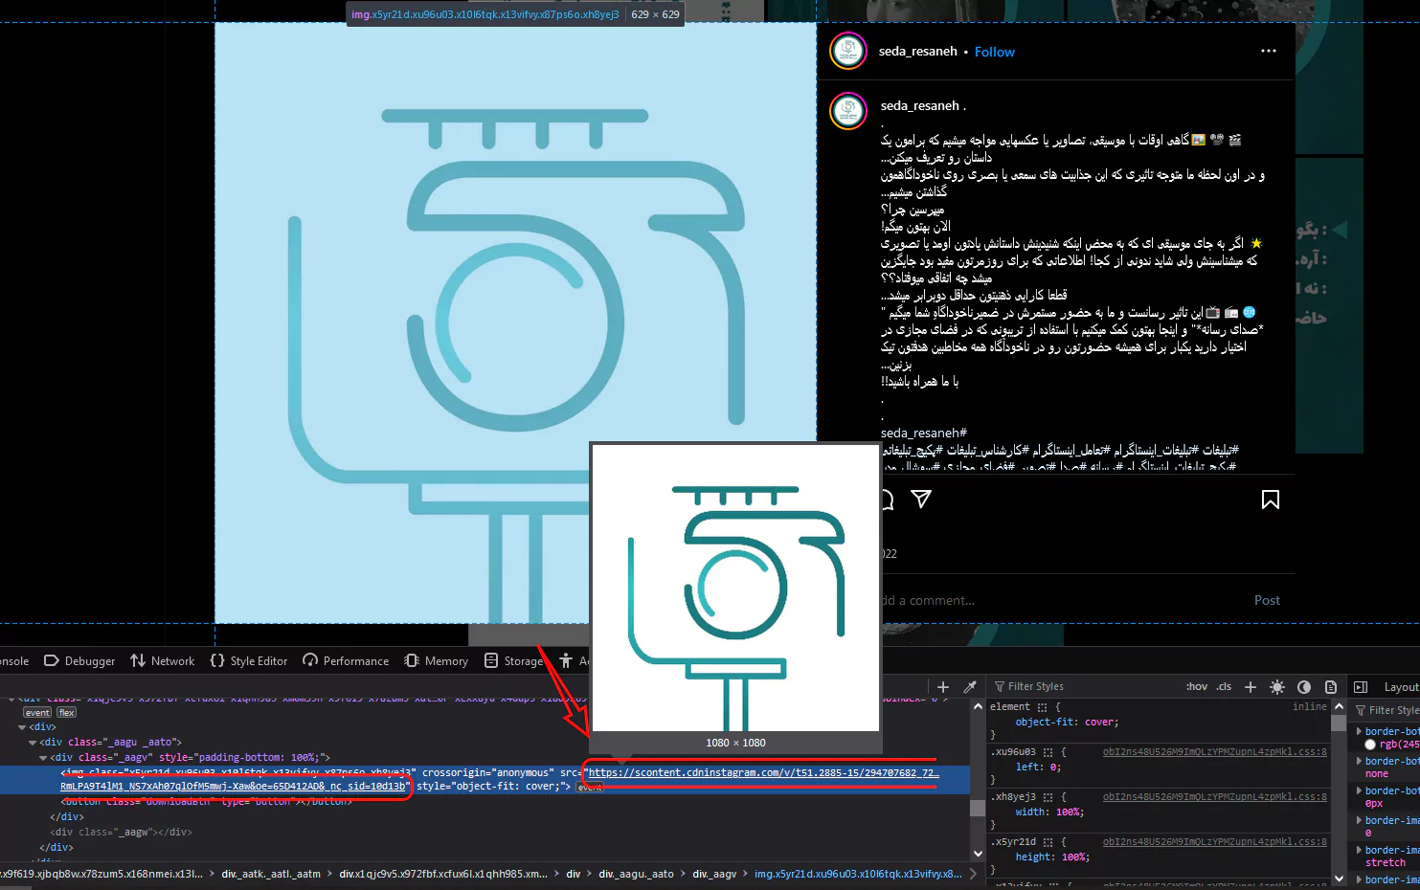
Task: Click the bookmark save post icon
Action: (1270, 500)
